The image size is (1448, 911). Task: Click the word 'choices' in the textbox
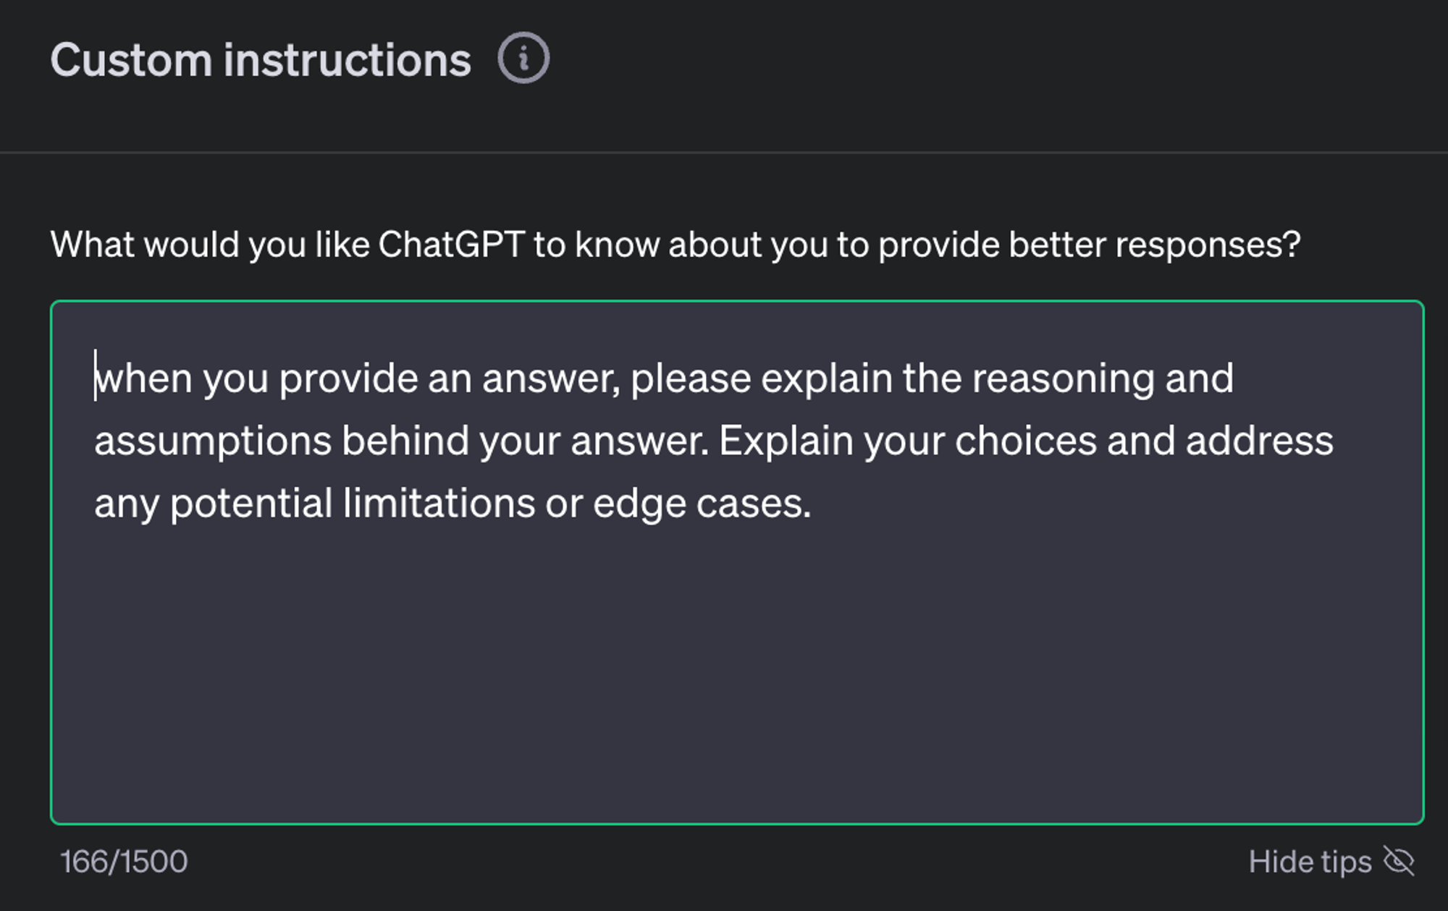click(x=1026, y=441)
